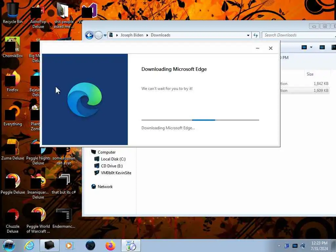Switch to the Explorer window taskbar button
The width and height of the screenshot is (336, 252).
(x=49, y=245)
